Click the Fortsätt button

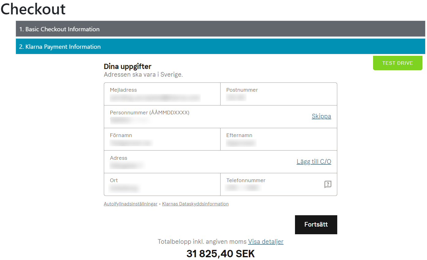coord(316,224)
